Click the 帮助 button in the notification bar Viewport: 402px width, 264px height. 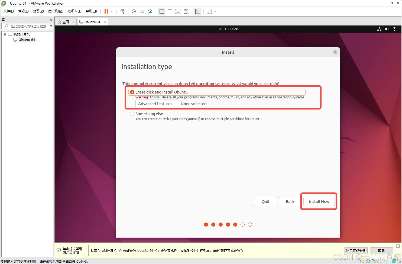(x=381, y=251)
